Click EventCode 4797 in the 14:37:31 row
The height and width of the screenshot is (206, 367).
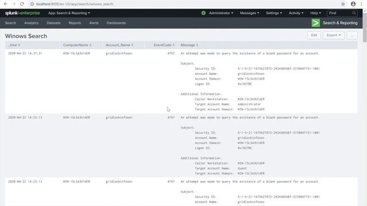coord(171,53)
